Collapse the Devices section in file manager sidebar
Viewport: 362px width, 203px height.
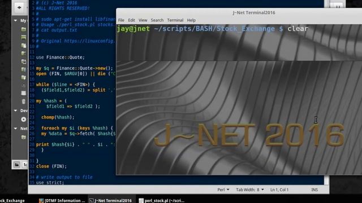(15, 111)
